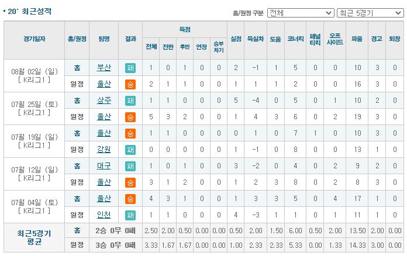Click 패 badge in 대구 row
This screenshot has height=256, width=407.
coord(130,166)
